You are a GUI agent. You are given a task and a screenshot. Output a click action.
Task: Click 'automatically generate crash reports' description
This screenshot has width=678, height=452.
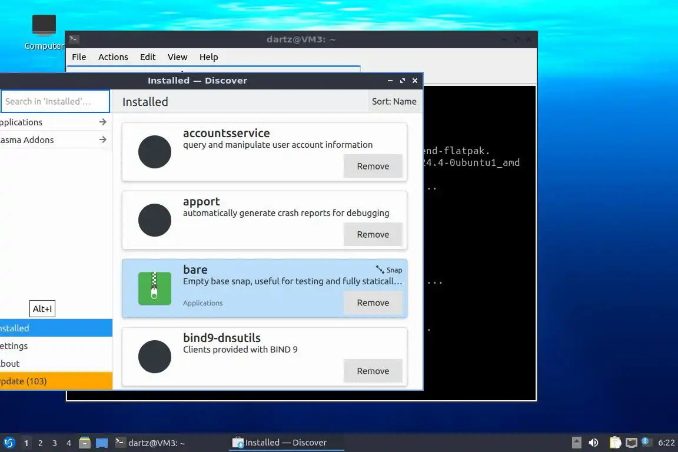tap(286, 213)
